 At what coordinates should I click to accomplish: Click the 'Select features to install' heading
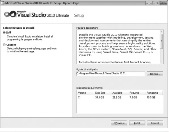(18, 28)
